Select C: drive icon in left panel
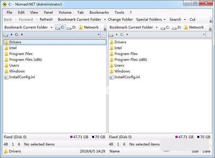215x158 pixels. (x=60, y=27)
